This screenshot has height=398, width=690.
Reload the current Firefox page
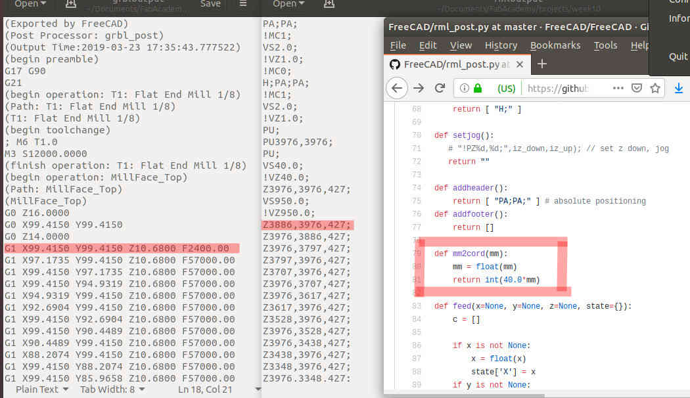[440, 89]
